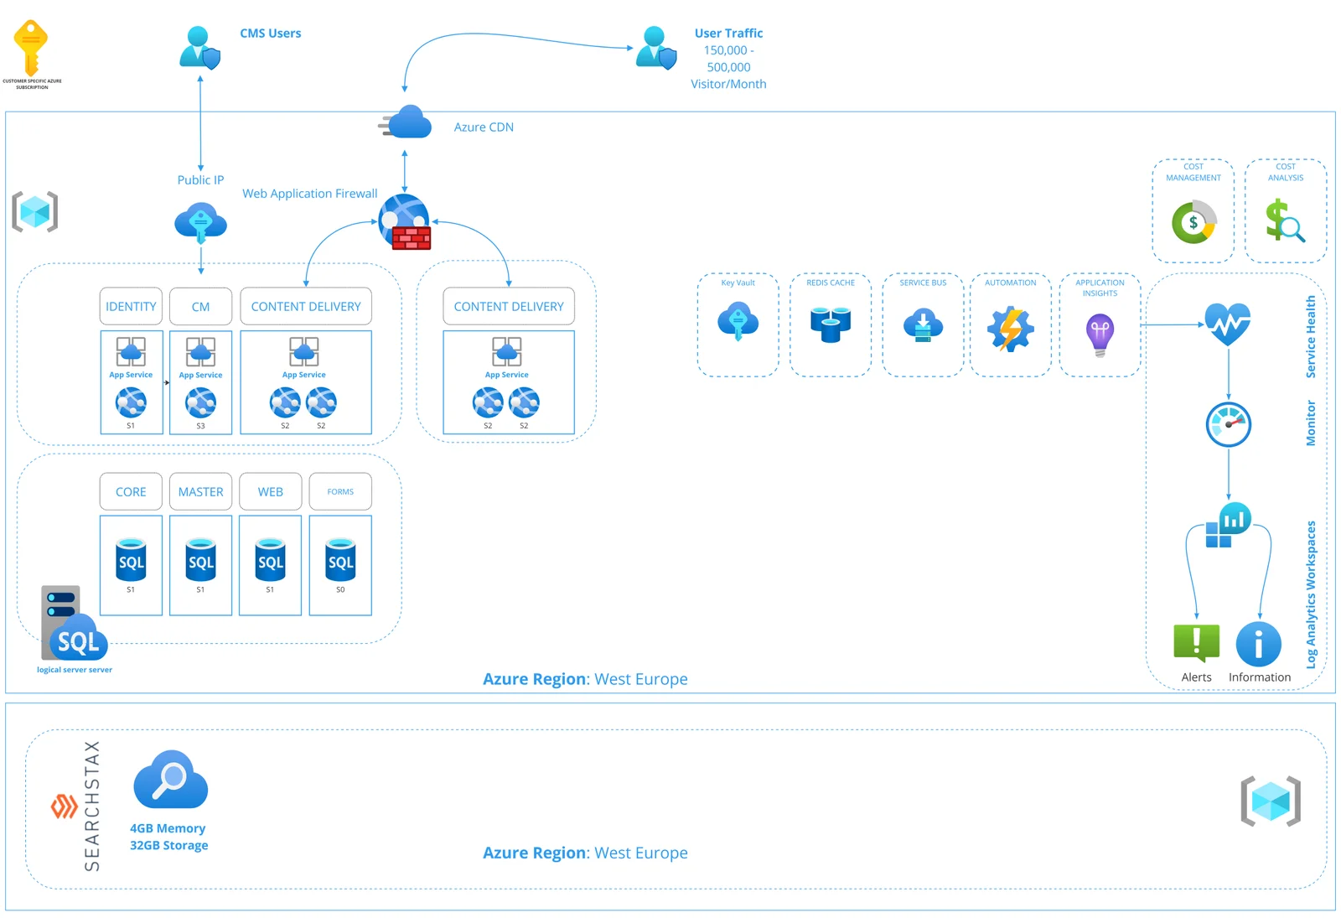Select the Monitor gauge icon
Screen dimensions: 1341x918
1229,424
